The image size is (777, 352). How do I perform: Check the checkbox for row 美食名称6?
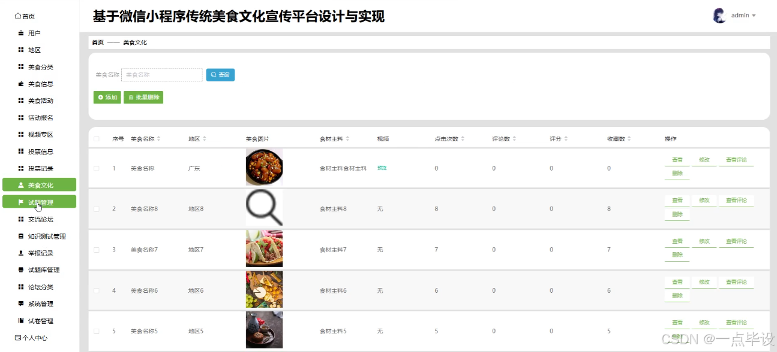point(97,290)
